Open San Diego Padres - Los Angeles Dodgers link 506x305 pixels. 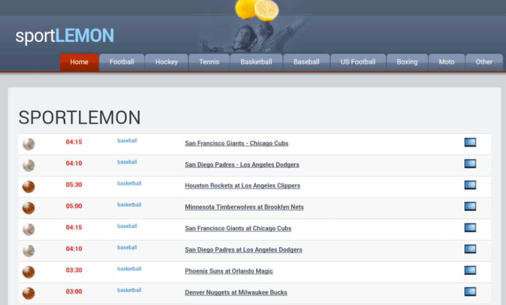click(x=242, y=164)
